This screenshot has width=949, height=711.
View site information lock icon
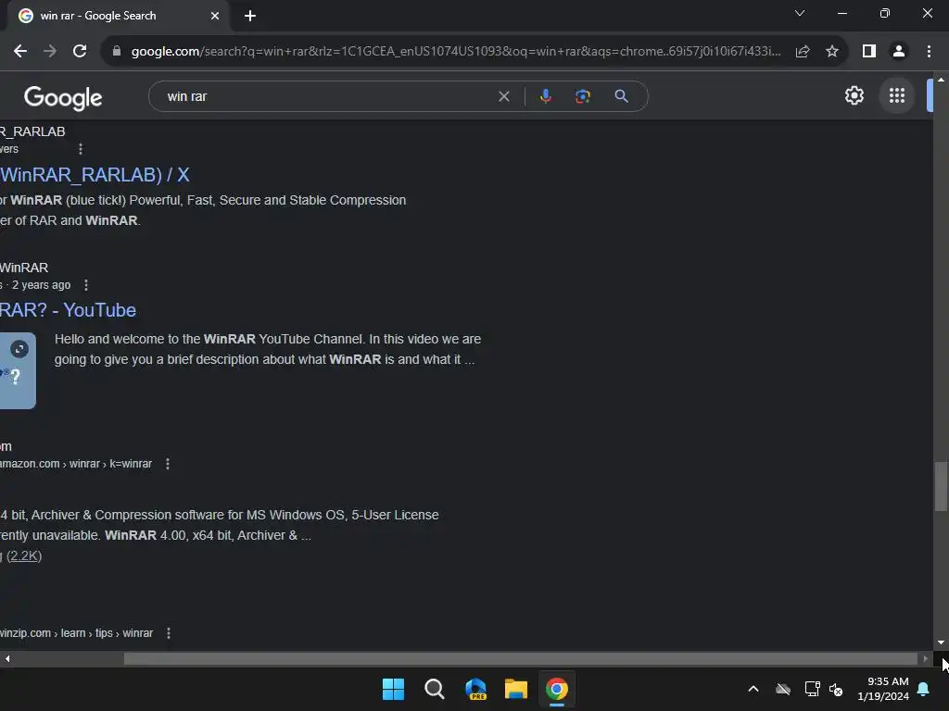(117, 52)
